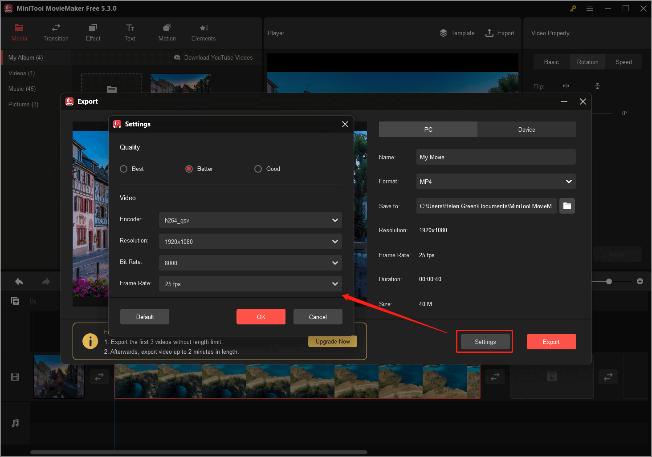Click the flip horizontal icon
652x457 pixels.
coord(566,86)
